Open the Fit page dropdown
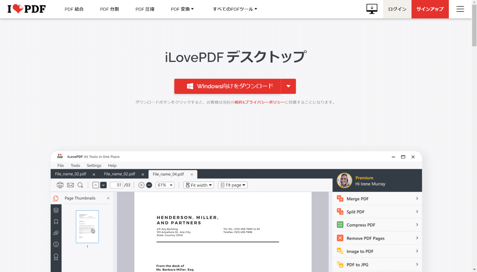 (x=233, y=185)
